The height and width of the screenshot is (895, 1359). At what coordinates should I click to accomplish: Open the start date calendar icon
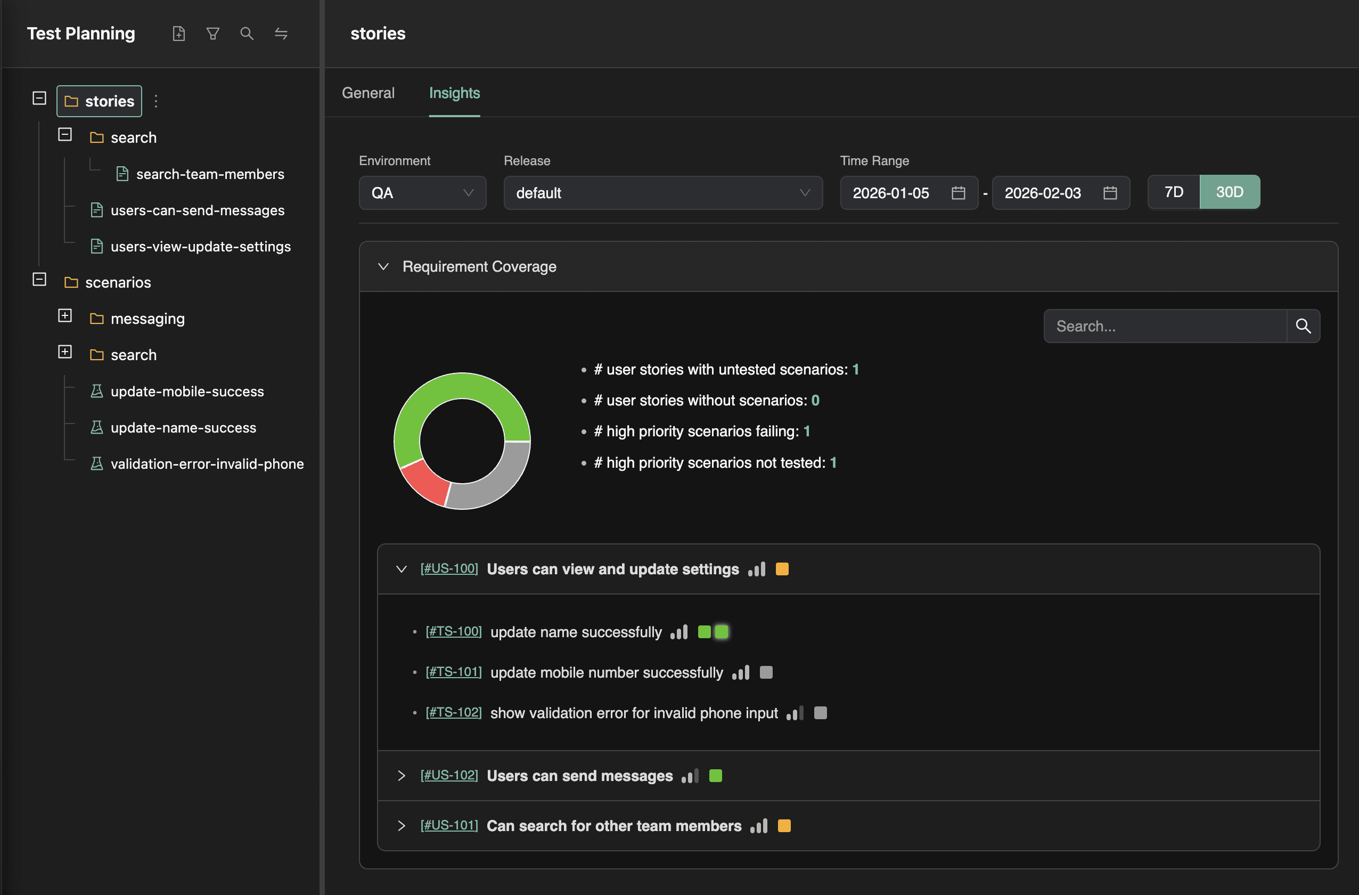tap(958, 193)
